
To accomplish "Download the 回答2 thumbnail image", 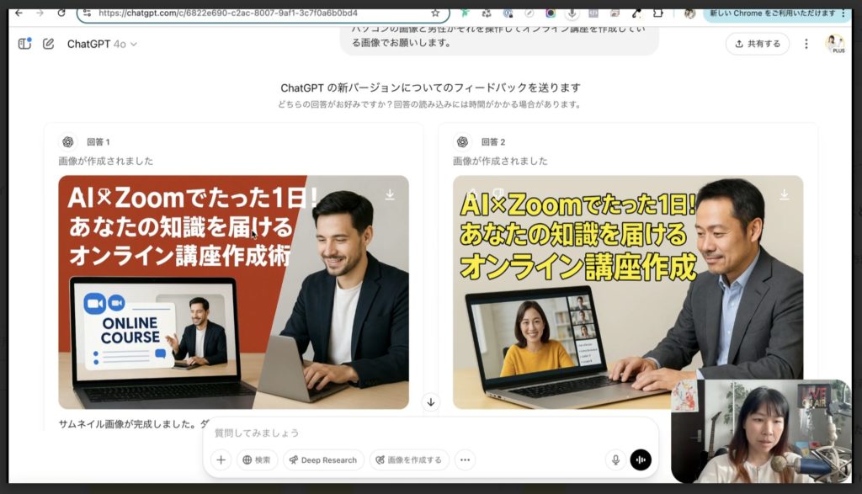I will click(785, 194).
